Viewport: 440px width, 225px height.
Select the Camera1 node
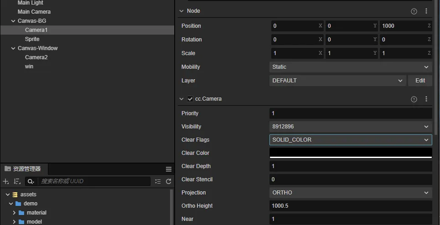(36, 30)
